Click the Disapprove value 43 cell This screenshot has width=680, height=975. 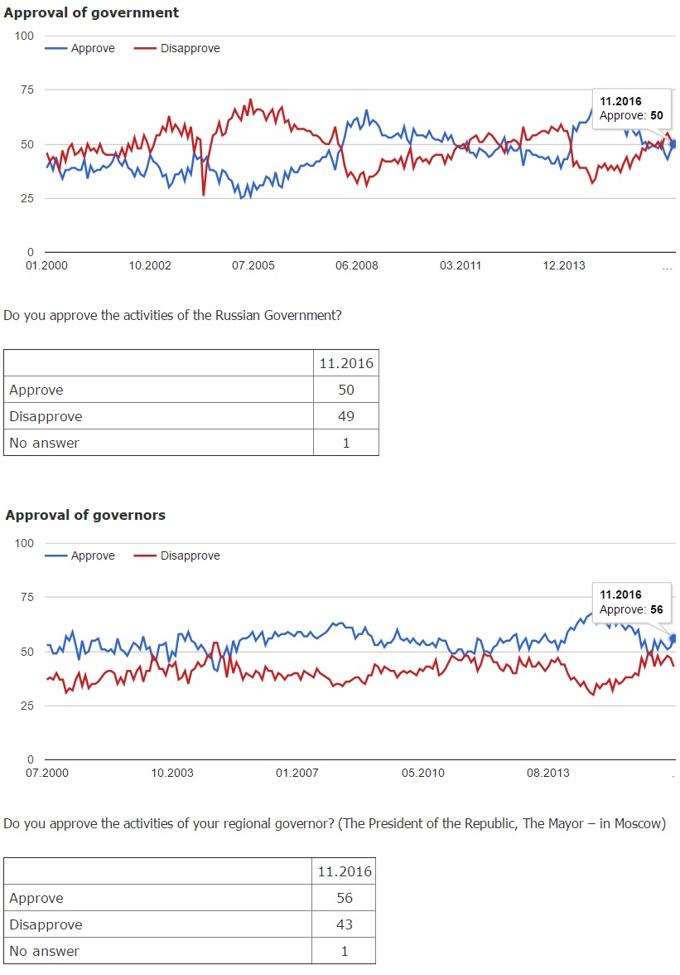point(345,924)
